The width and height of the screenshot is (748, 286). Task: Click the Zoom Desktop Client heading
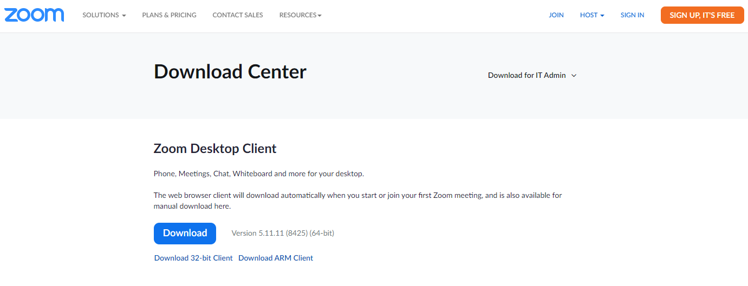pyautogui.click(x=215, y=149)
